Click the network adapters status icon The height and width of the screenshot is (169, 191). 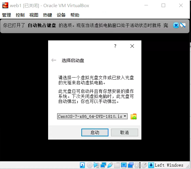click(x=103, y=165)
